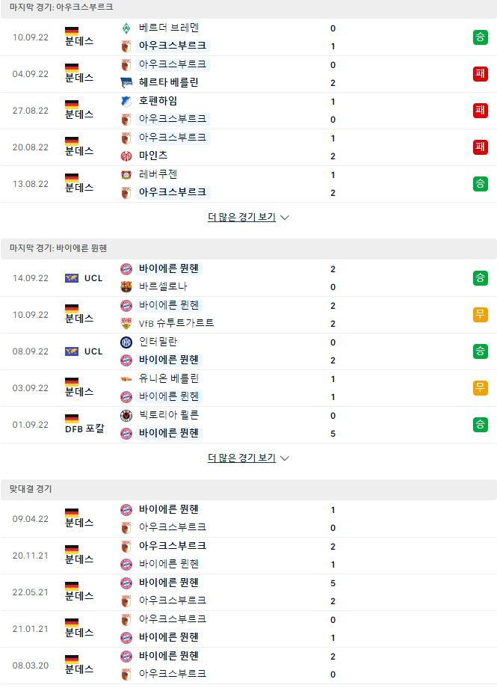Click the Leverkusen club logo
Viewport: 497px width, 688px height.
126,175
